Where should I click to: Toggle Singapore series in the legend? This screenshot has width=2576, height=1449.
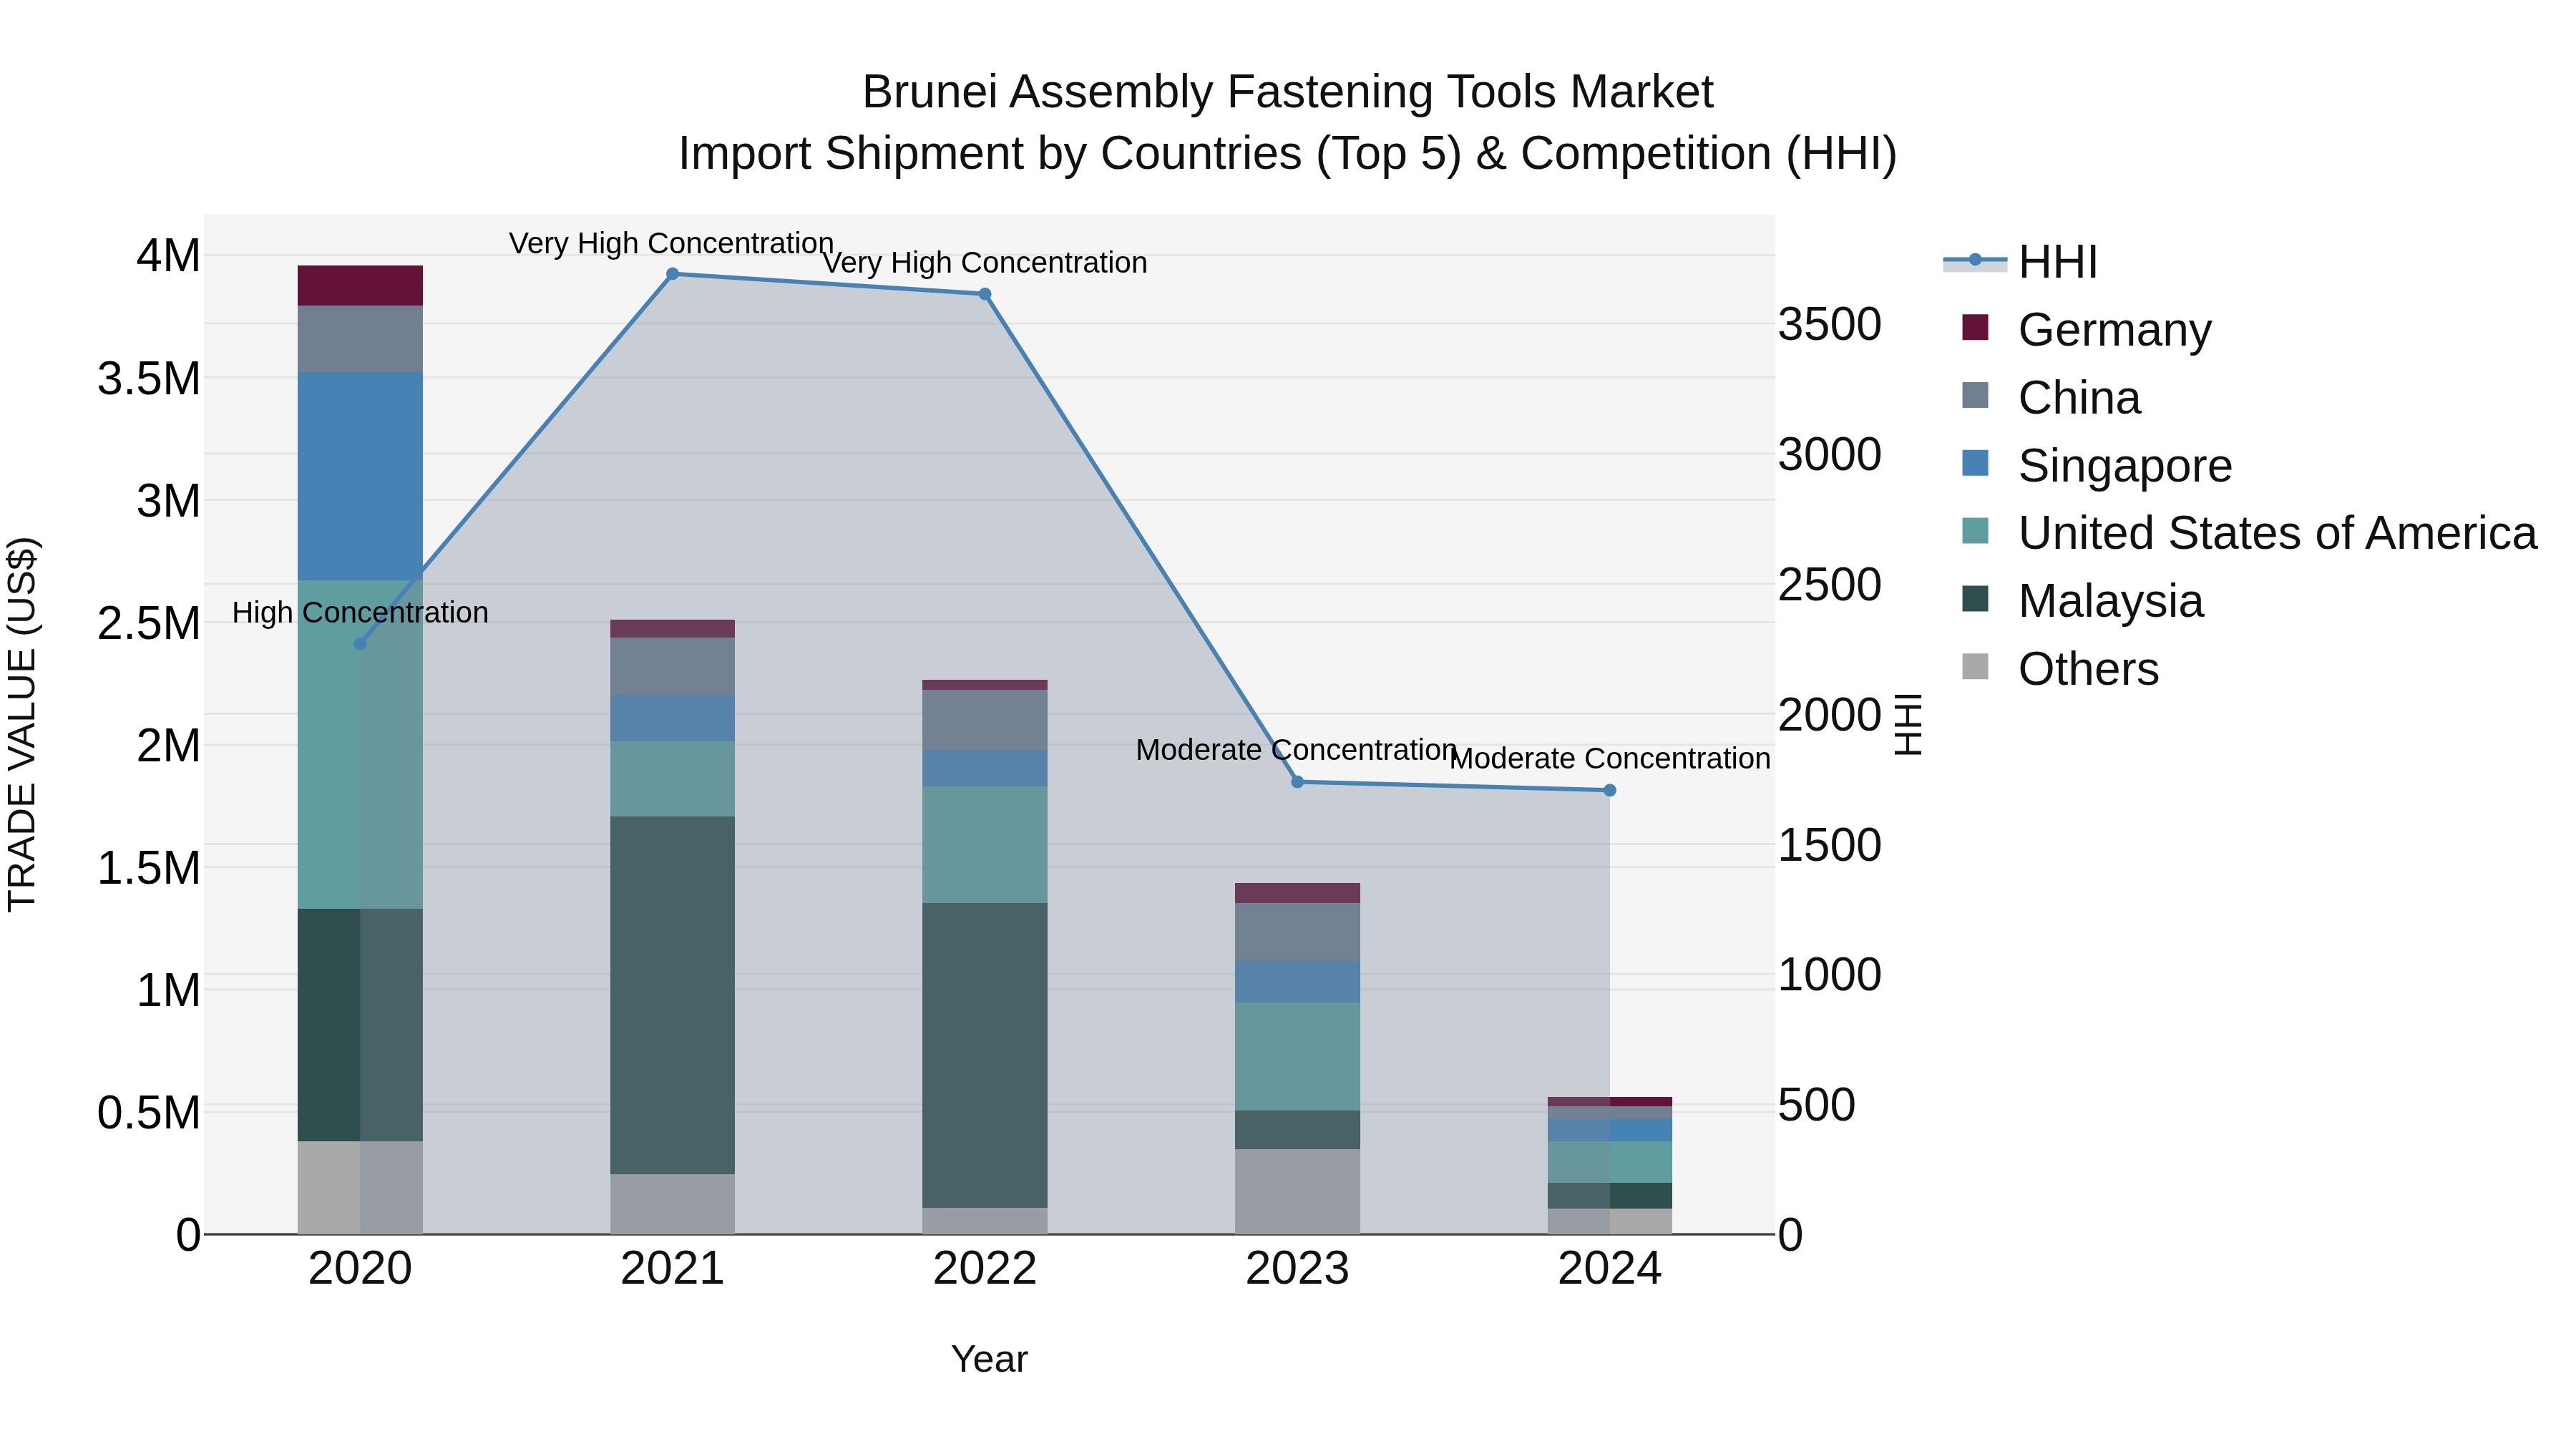pos(2097,465)
